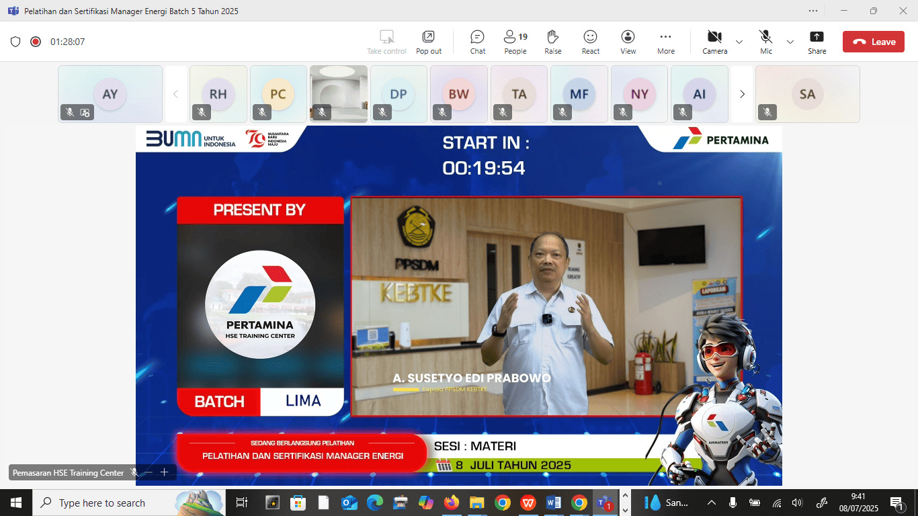Go to previous participants page
Screen dimensions: 918x516
[x=175, y=94]
